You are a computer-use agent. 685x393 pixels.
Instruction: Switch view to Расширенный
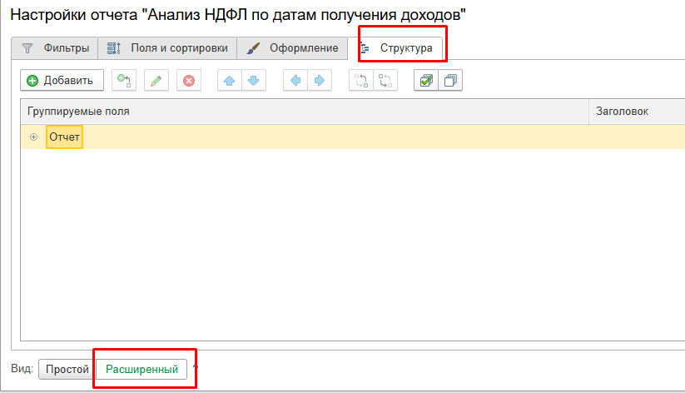[141, 370]
